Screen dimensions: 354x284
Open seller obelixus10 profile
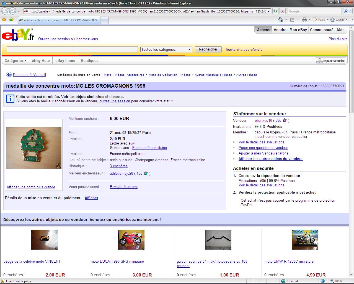click(x=263, y=121)
